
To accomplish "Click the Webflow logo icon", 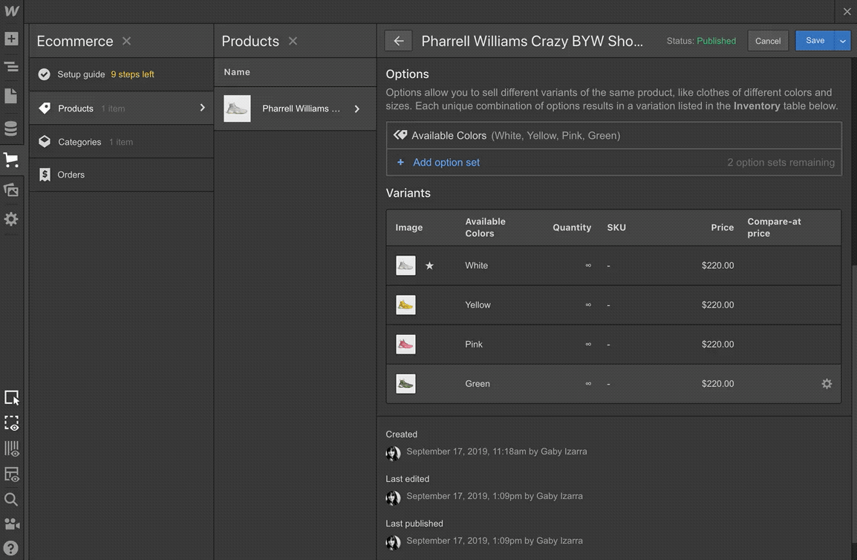I will tap(11, 11).
